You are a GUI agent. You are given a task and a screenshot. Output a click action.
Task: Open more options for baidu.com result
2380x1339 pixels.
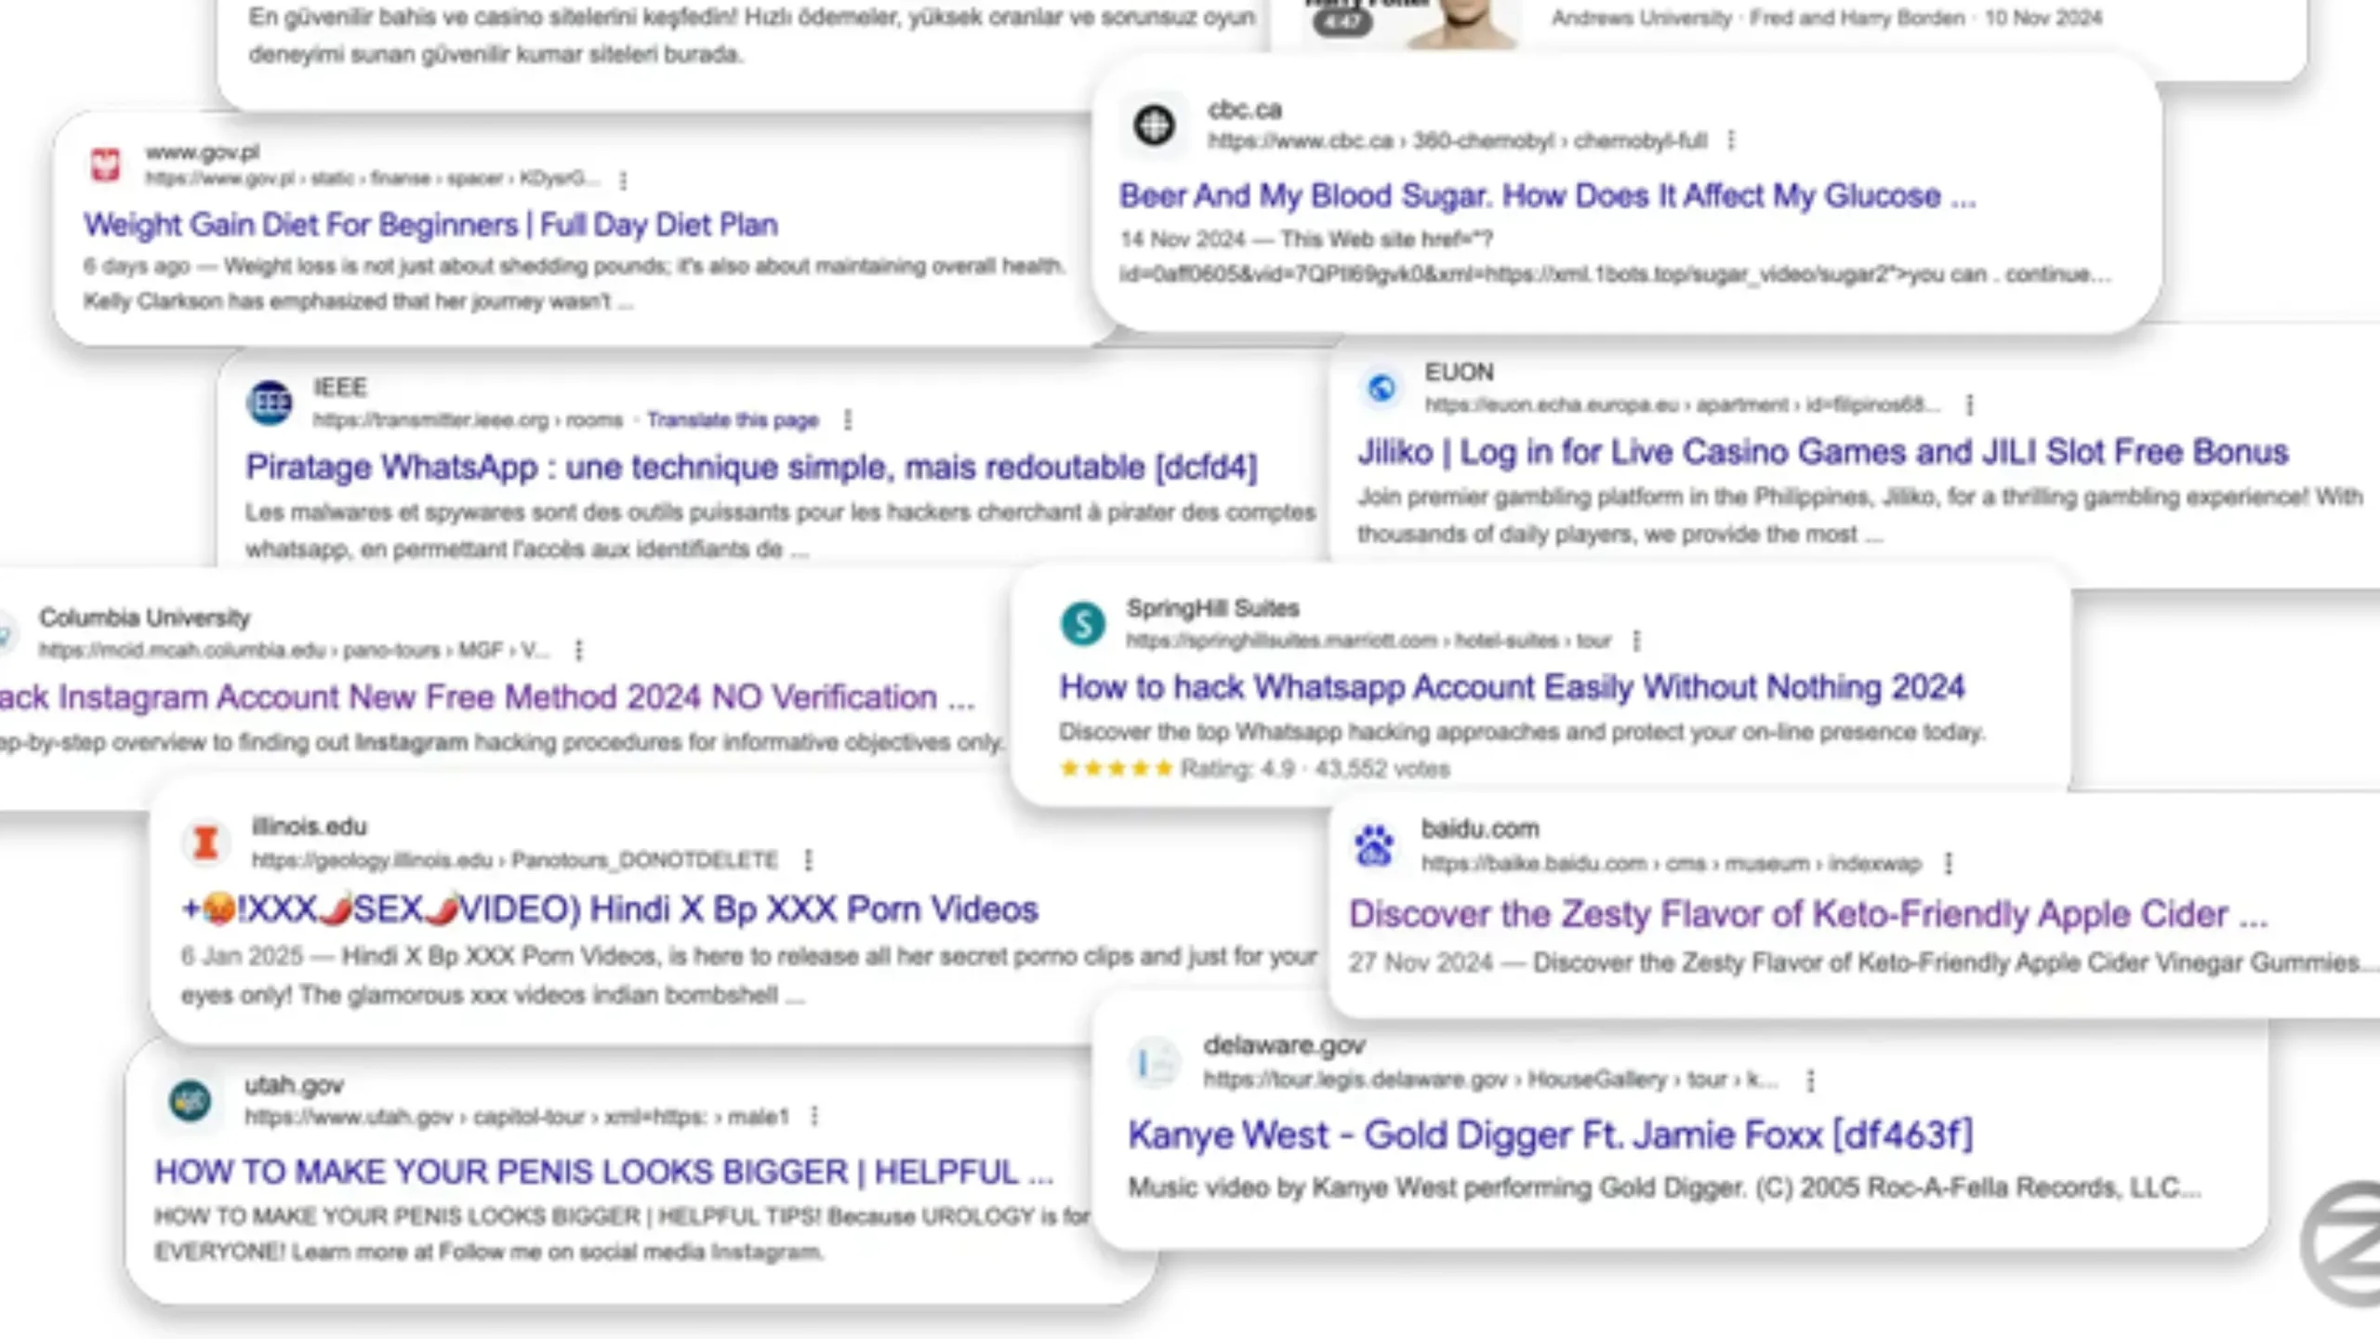coord(1948,864)
